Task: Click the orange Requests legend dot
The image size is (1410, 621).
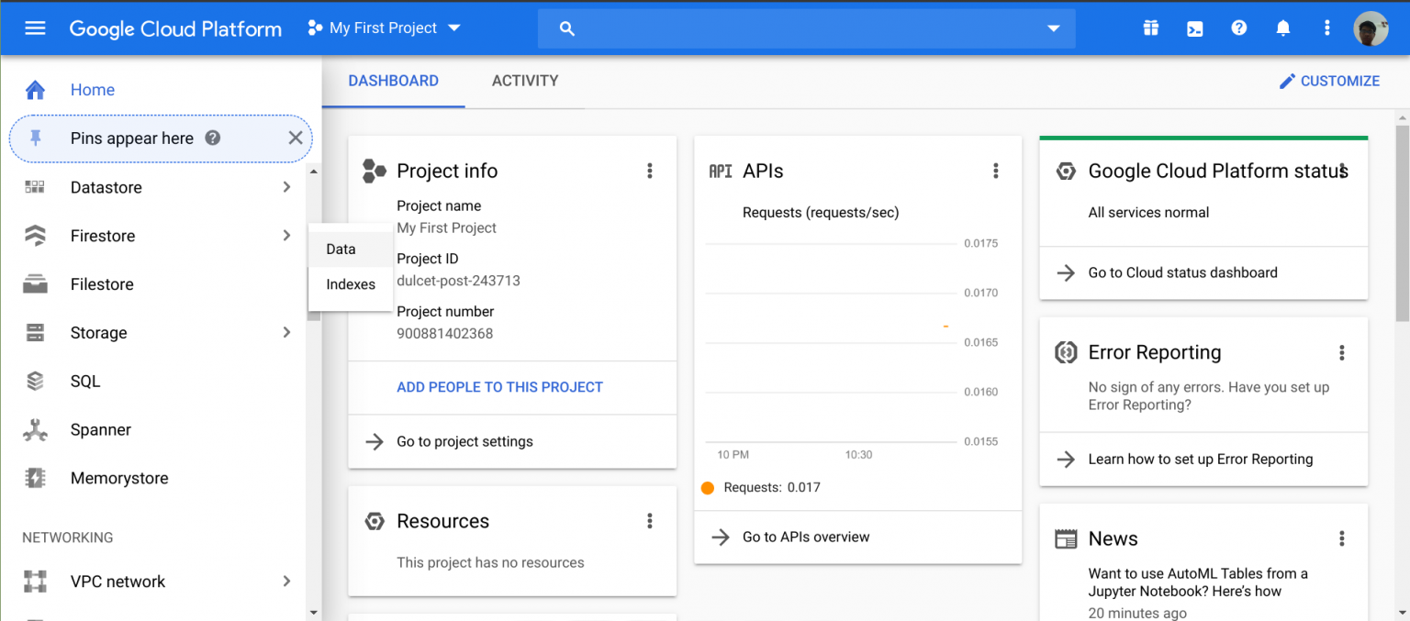Action: click(708, 487)
